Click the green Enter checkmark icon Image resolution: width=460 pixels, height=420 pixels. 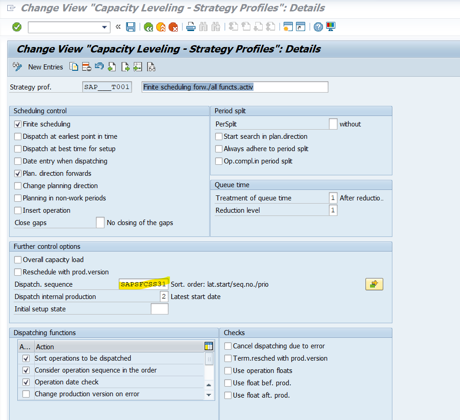pyautogui.click(x=17, y=27)
